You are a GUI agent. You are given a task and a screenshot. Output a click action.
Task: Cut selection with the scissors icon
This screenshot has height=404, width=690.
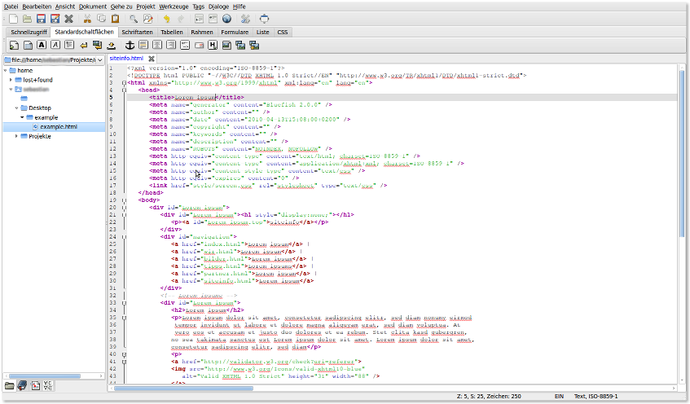point(87,19)
